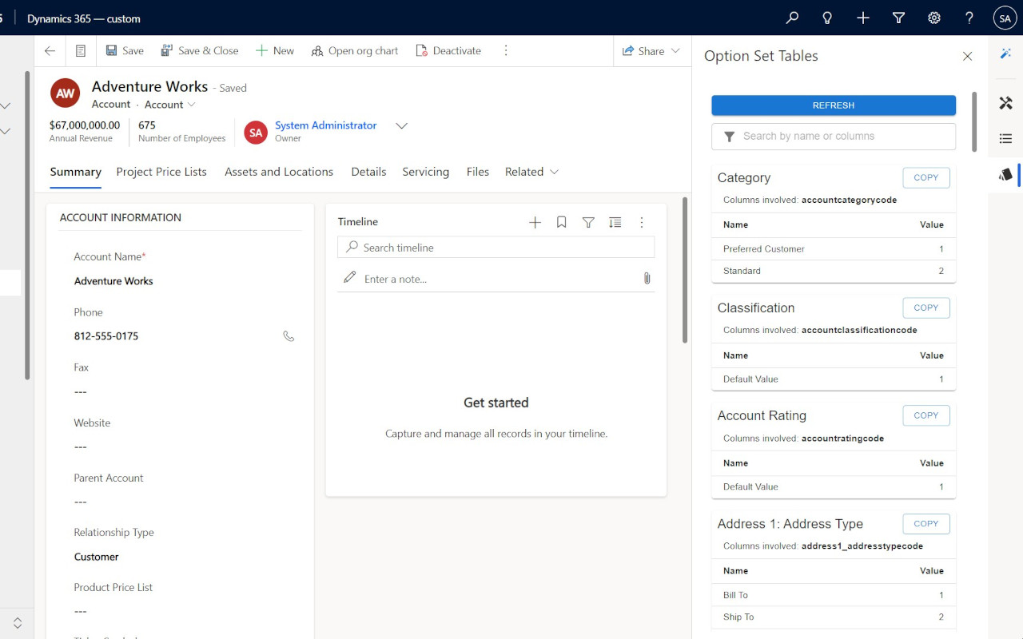The width and height of the screenshot is (1023, 639).
Task: Click the Search timeline field
Action: pos(496,248)
